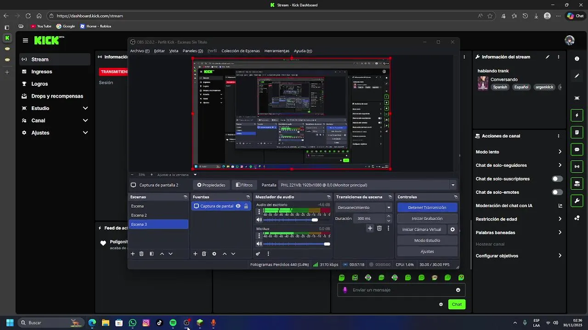588x330 pixels.
Task: Open transition properties three-dot menu
Action: coord(388,228)
